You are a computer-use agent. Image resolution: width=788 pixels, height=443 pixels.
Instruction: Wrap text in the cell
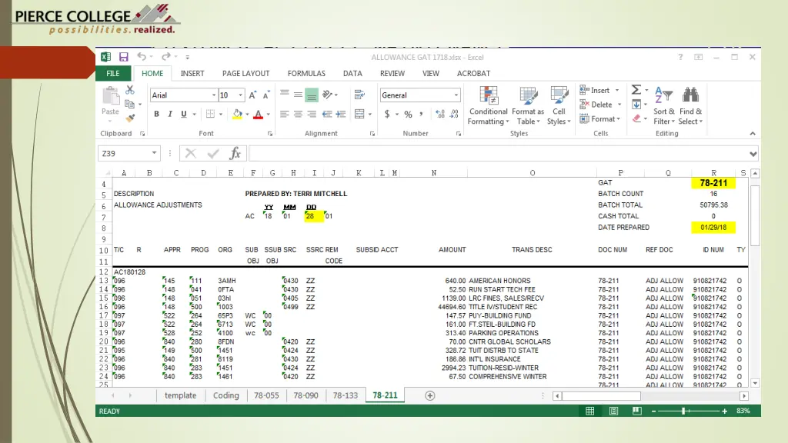(359, 95)
